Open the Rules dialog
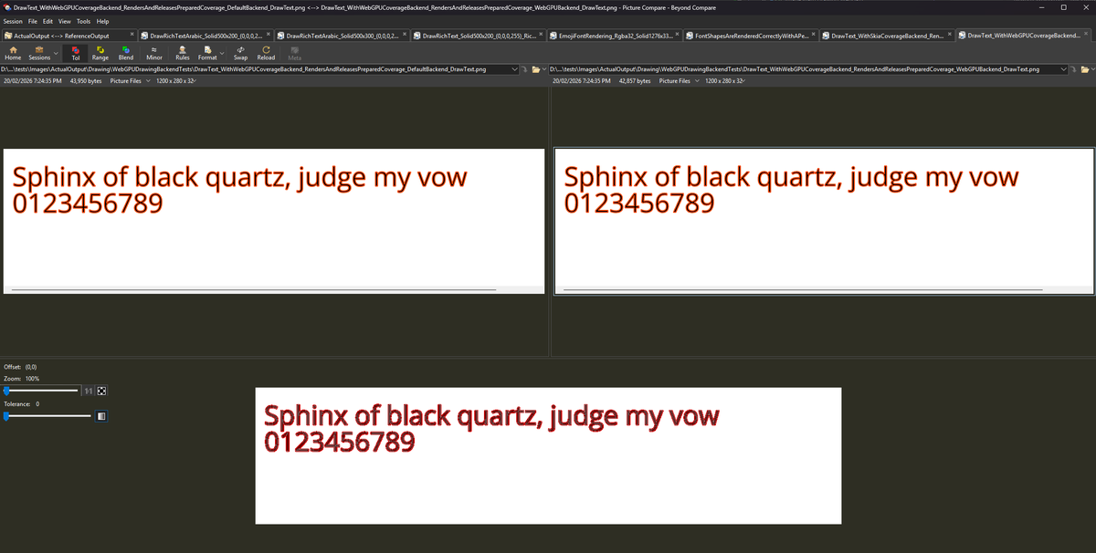The image size is (1096, 553). pos(183,53)
